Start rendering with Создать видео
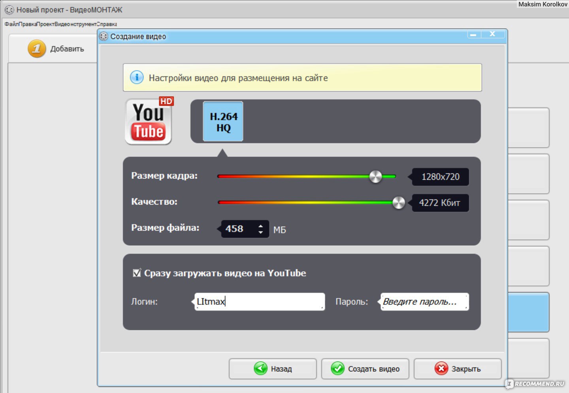This screenshot has width=569, height=393. click(x=365, y=369)
